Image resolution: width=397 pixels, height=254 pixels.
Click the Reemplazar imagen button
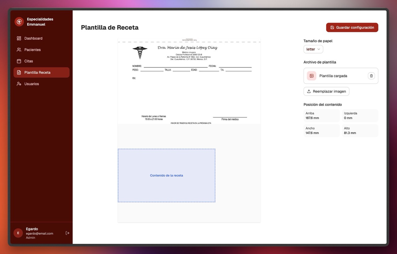326,91
